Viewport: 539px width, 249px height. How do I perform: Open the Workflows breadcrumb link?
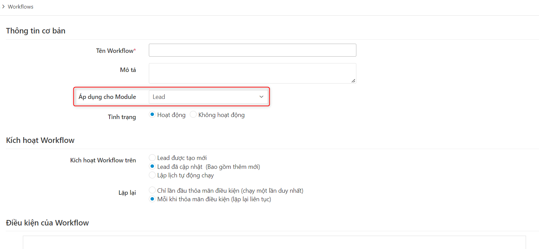(x=20, y=6)
